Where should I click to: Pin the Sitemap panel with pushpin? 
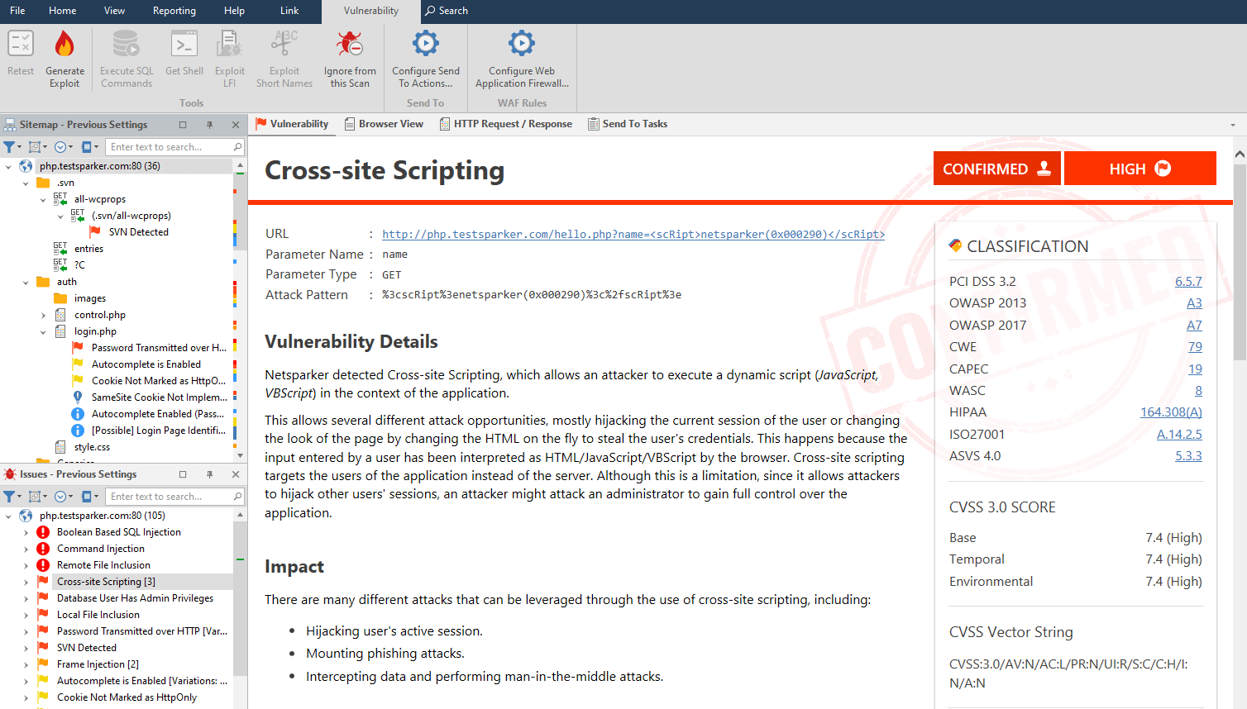pos(209,125)
